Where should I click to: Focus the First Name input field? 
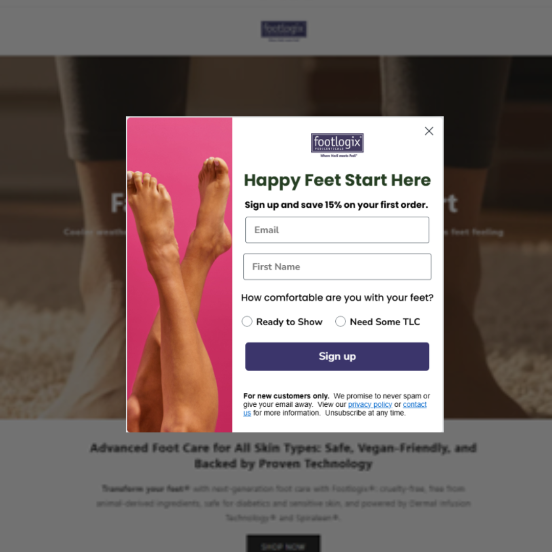(337, 266)
